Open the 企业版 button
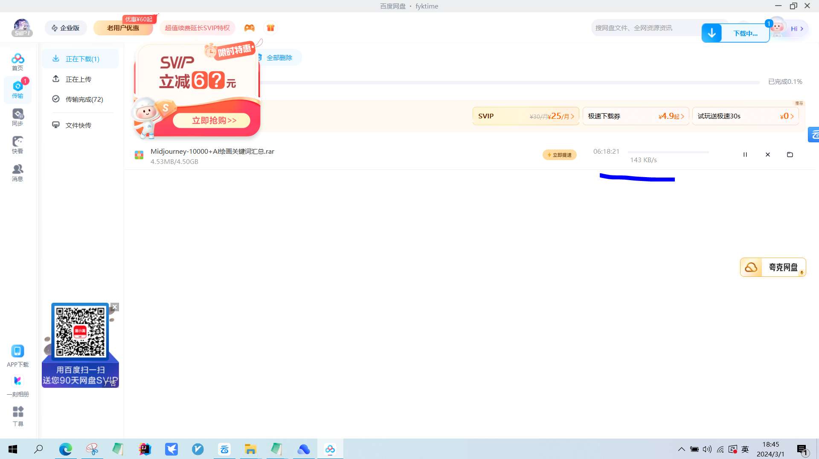 (x=66, y=28)
